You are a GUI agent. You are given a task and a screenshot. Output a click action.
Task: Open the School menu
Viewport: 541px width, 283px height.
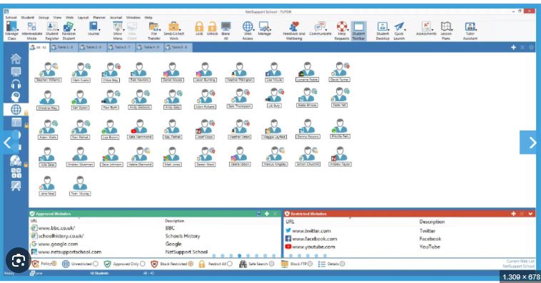[x=11, y=17]
